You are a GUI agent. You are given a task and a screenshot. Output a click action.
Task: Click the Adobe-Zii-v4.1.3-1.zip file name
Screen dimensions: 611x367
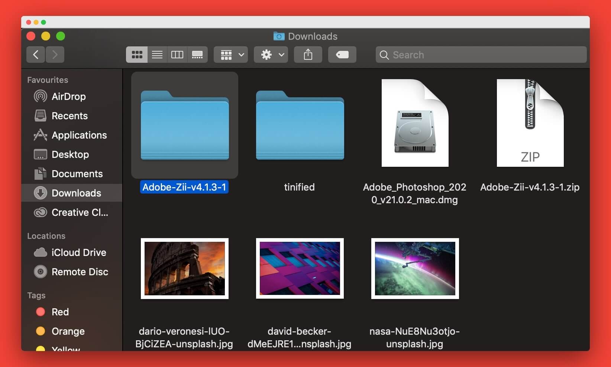530,187
